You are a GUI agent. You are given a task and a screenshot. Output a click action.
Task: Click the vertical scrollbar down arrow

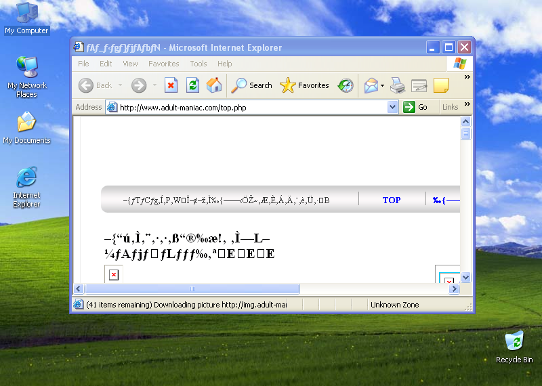click(465, 277)
